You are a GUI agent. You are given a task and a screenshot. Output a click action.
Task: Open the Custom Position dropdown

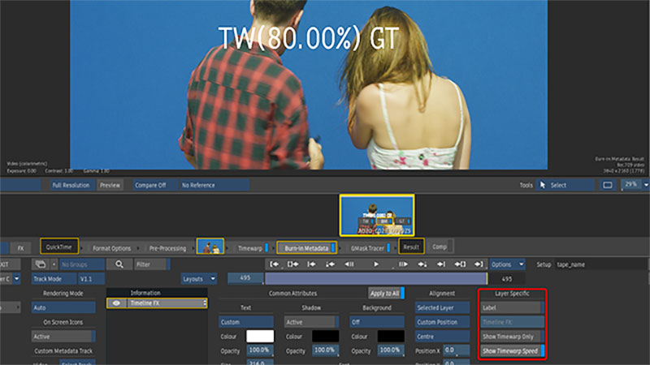point(442,322)
